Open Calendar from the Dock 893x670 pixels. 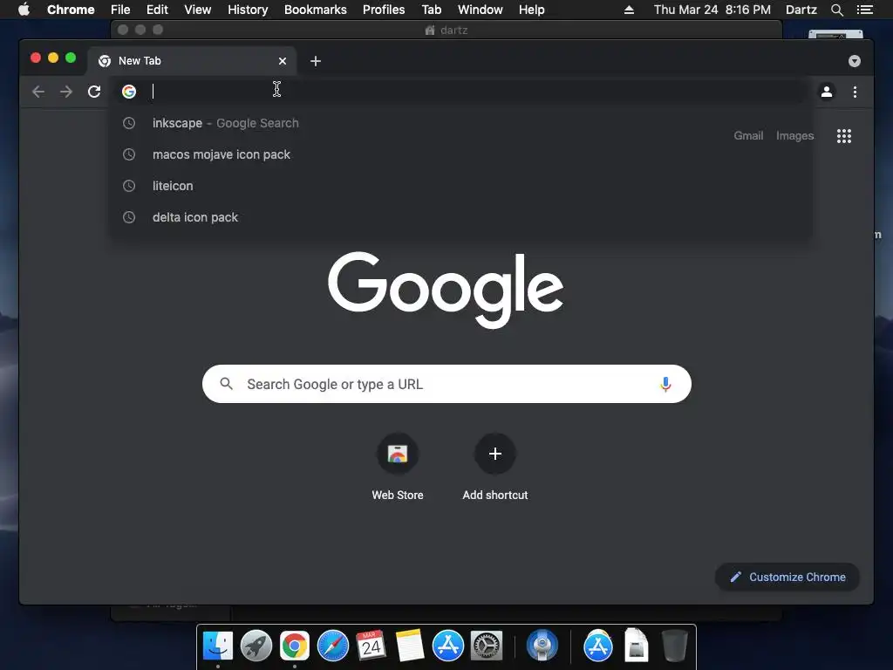pyautogui.click(x=372, y=646)
